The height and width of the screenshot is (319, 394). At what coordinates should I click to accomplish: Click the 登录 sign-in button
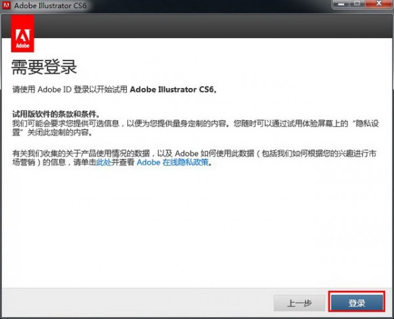357,303
